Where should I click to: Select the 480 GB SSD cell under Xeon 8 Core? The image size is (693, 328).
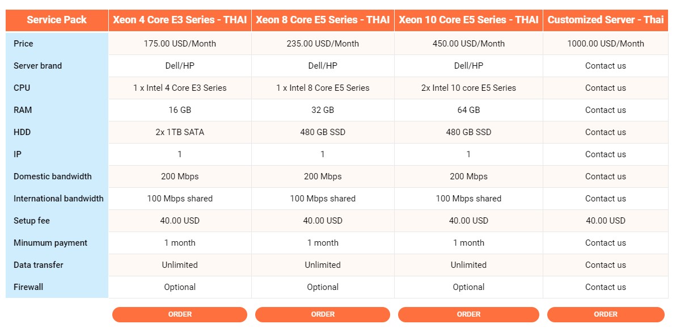[x=323, y=132]
